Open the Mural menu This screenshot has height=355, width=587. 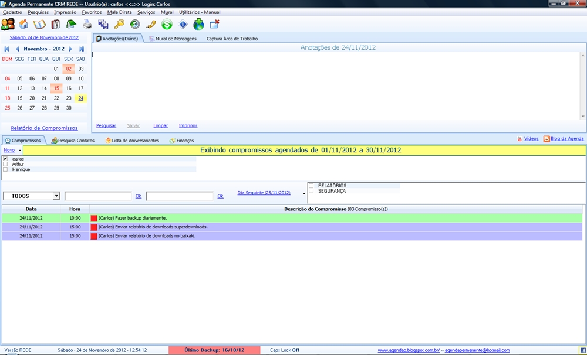[167, 12]
